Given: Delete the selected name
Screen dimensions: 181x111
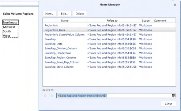Looking at the screenshot, I should point(80,14).
